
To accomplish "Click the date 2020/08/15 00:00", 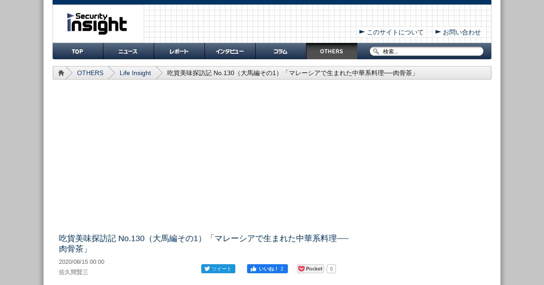I will click(82, 262).
